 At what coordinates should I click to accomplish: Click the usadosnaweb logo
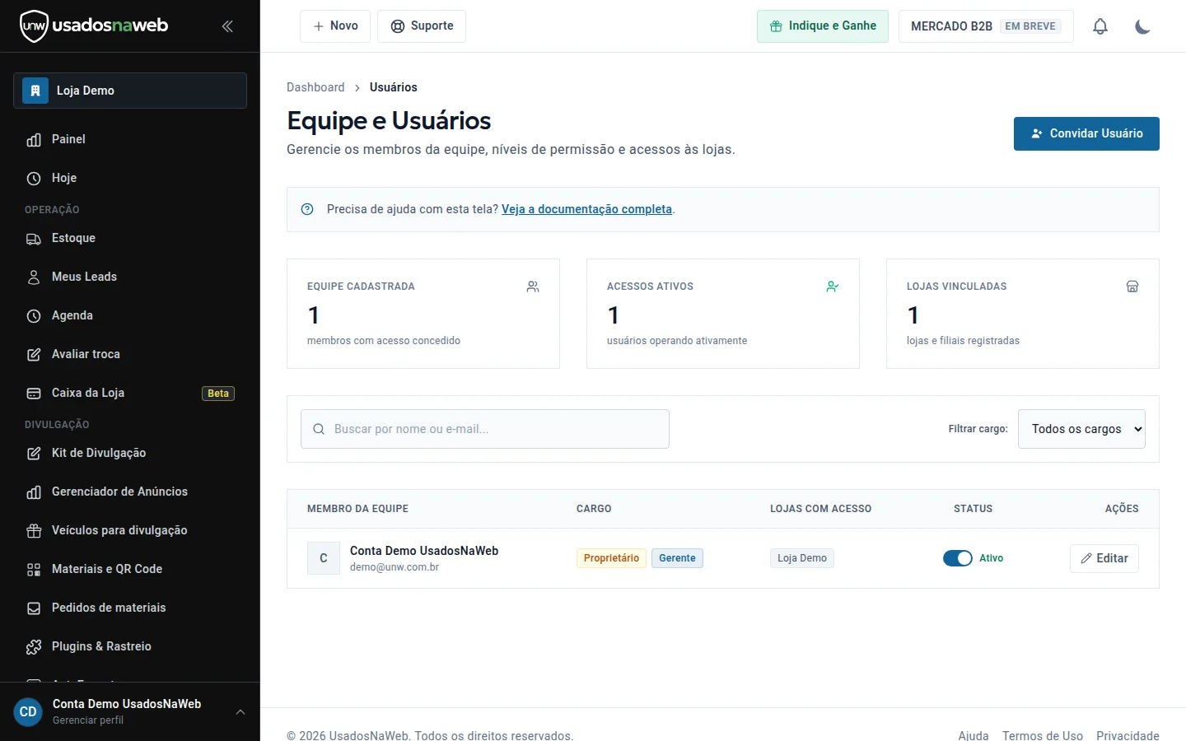[94, 26]
